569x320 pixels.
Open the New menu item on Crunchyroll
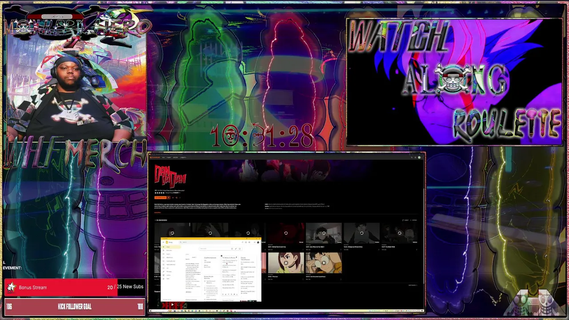(x=163, y=157)
